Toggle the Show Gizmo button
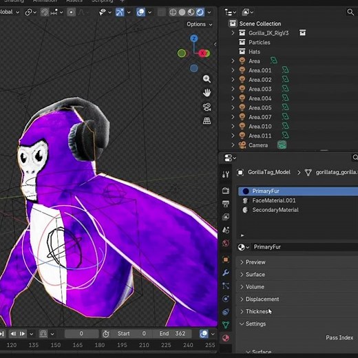 pyautogui.click(x=120, y=12)
